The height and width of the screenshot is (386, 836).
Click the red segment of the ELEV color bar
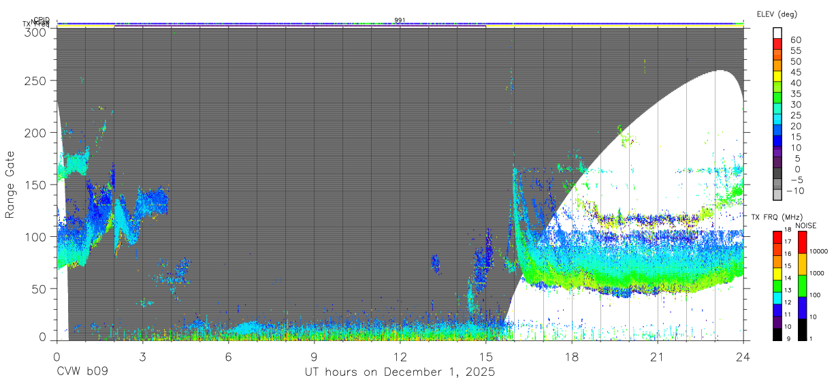coord(777,44)
